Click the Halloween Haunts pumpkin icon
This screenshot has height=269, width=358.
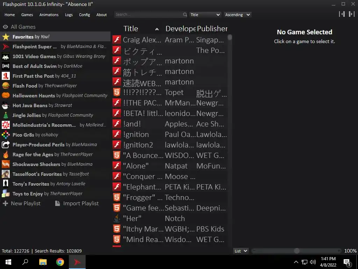point(6,95)
